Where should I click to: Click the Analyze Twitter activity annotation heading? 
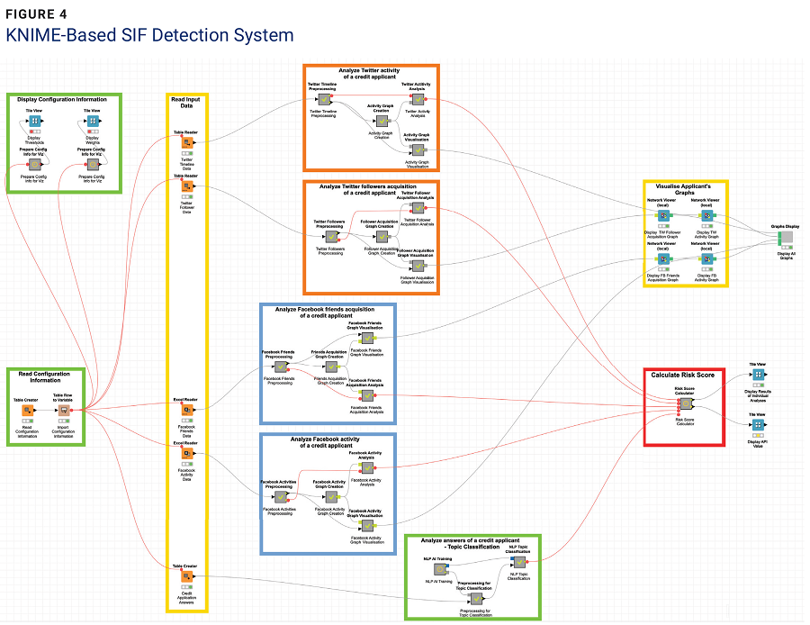coord(369,74)
